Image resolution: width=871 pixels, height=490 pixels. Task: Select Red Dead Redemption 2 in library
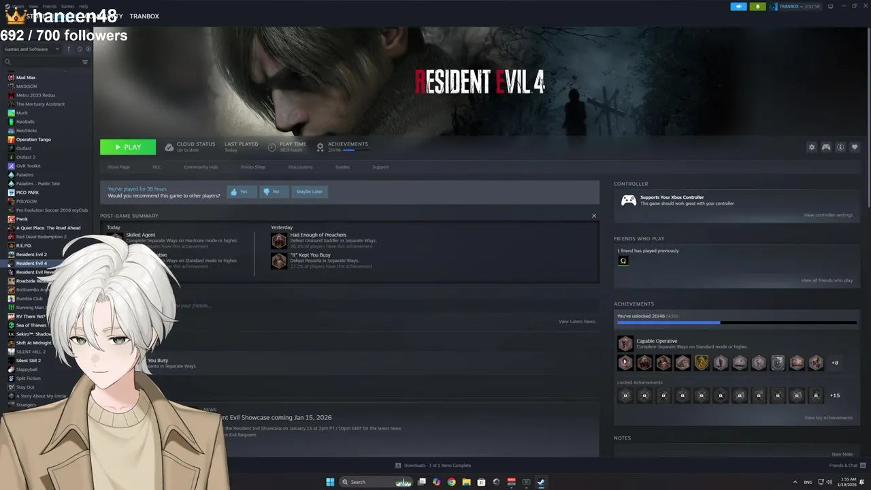pyautogui.click(x=41, y=237)
